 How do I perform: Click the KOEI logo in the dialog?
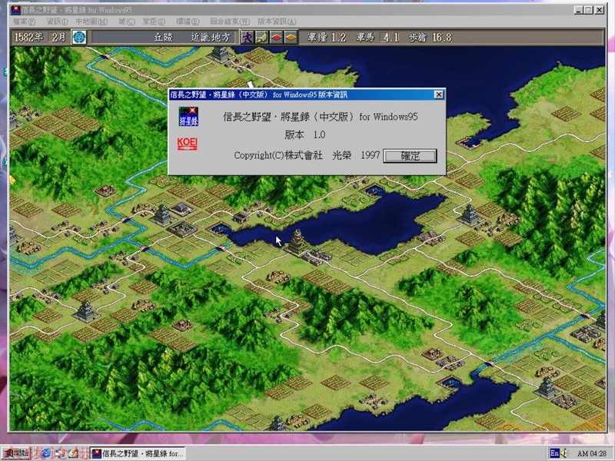click(x=188, y=144)
